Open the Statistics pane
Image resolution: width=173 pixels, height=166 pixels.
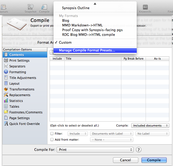coord(25,101)
